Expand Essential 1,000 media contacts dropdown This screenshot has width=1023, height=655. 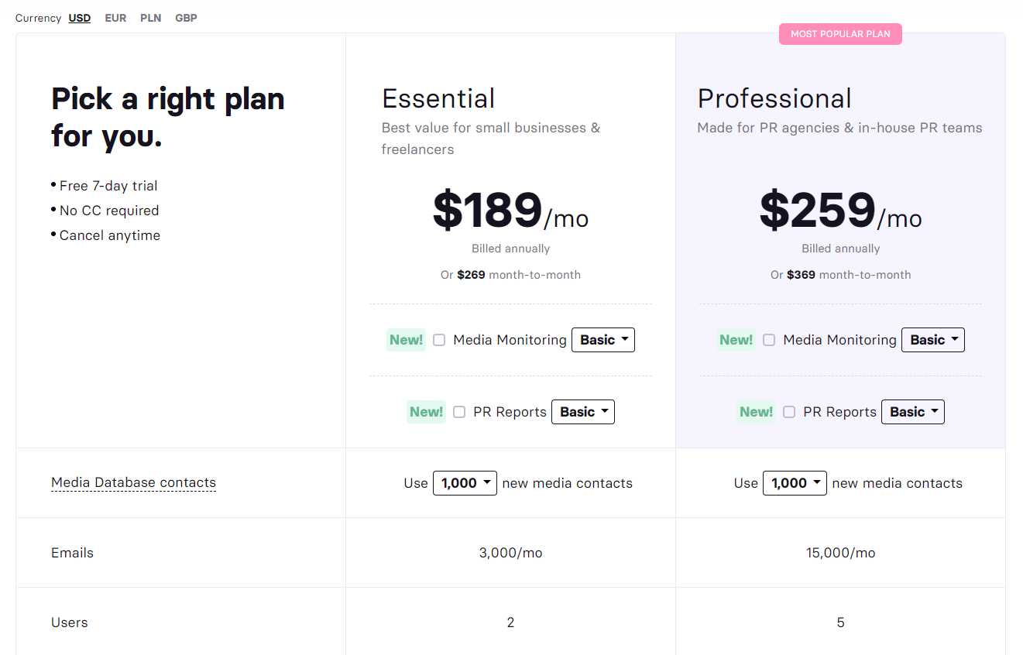465,483
